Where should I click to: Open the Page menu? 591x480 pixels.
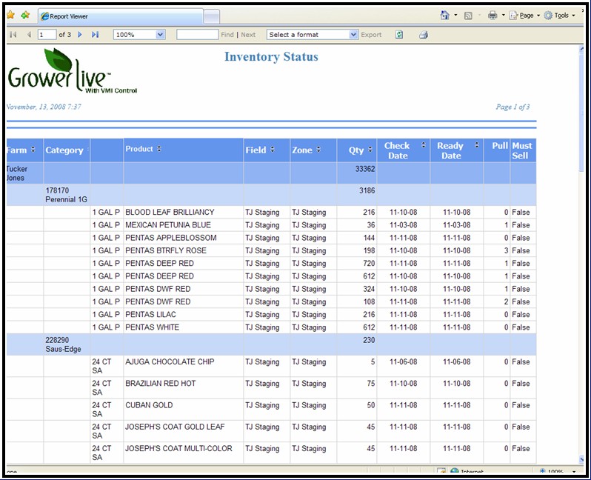tap(525, 15)
